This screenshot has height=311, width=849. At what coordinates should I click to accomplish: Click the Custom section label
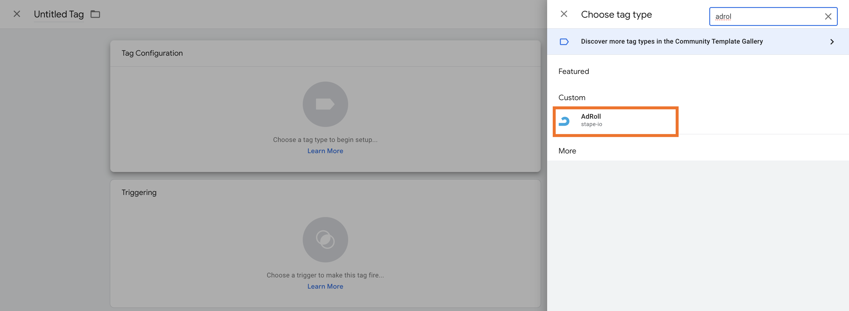572,98
